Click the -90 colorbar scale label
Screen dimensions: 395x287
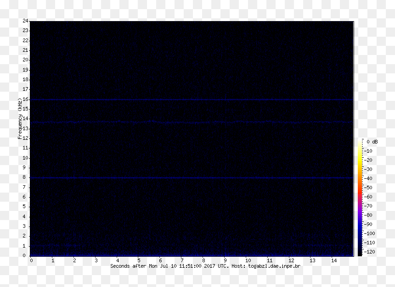coord(368,224)
